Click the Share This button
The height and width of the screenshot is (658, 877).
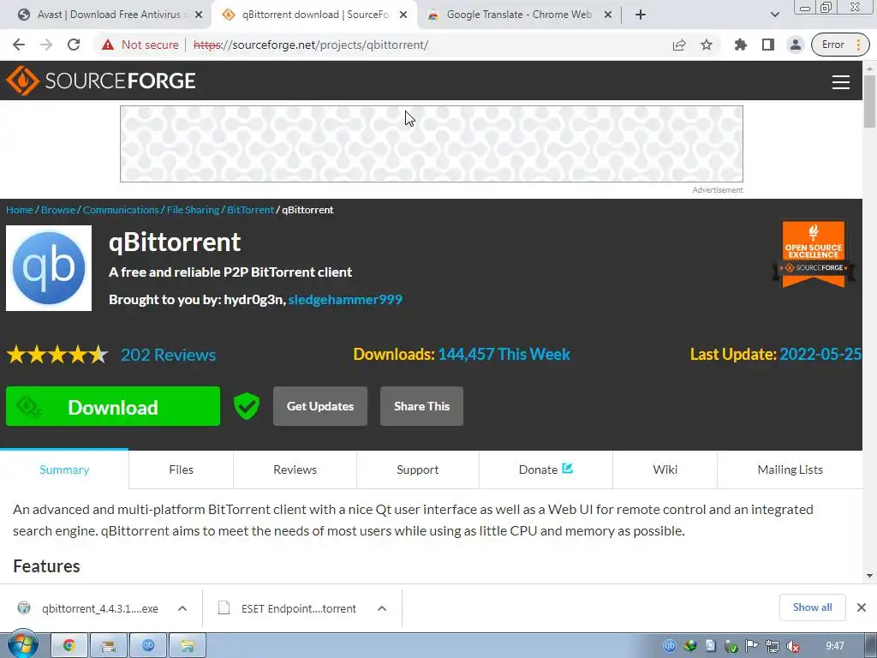click(421, 406)
